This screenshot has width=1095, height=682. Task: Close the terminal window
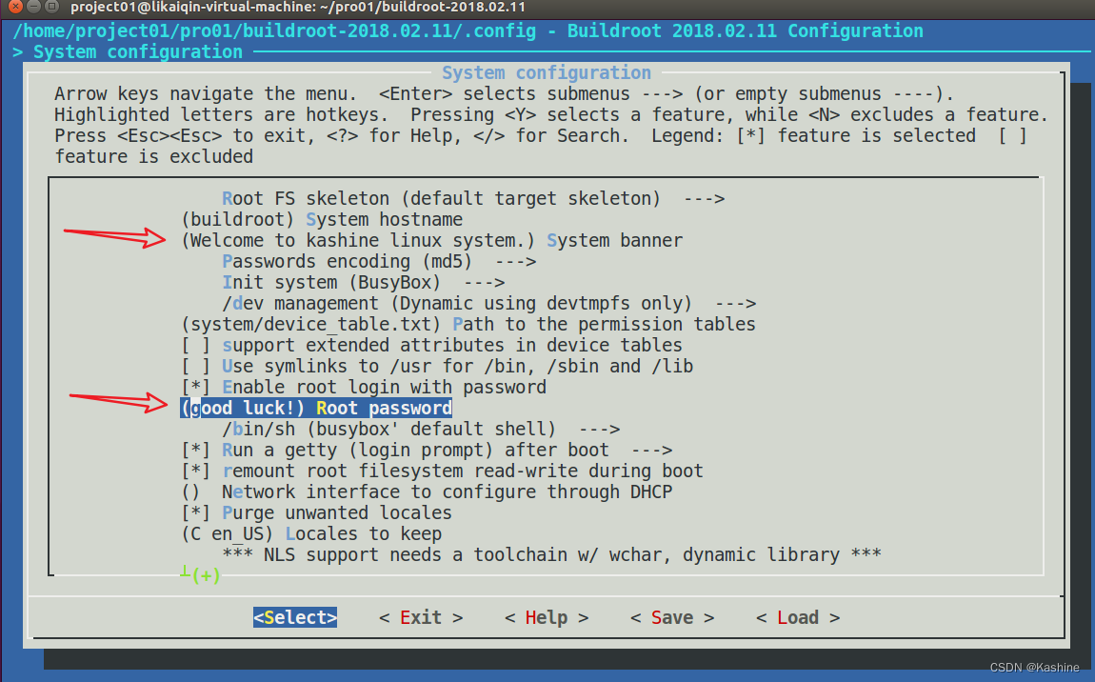pyautogui.click(x=11, y=8)
